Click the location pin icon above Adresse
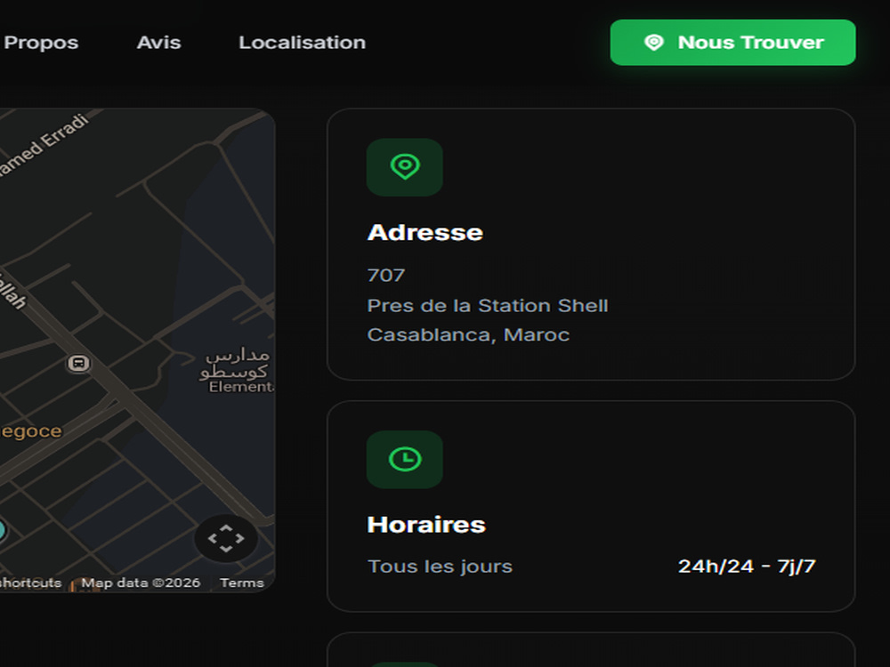This screenshot has width=890, height=667. click(405, 167)
